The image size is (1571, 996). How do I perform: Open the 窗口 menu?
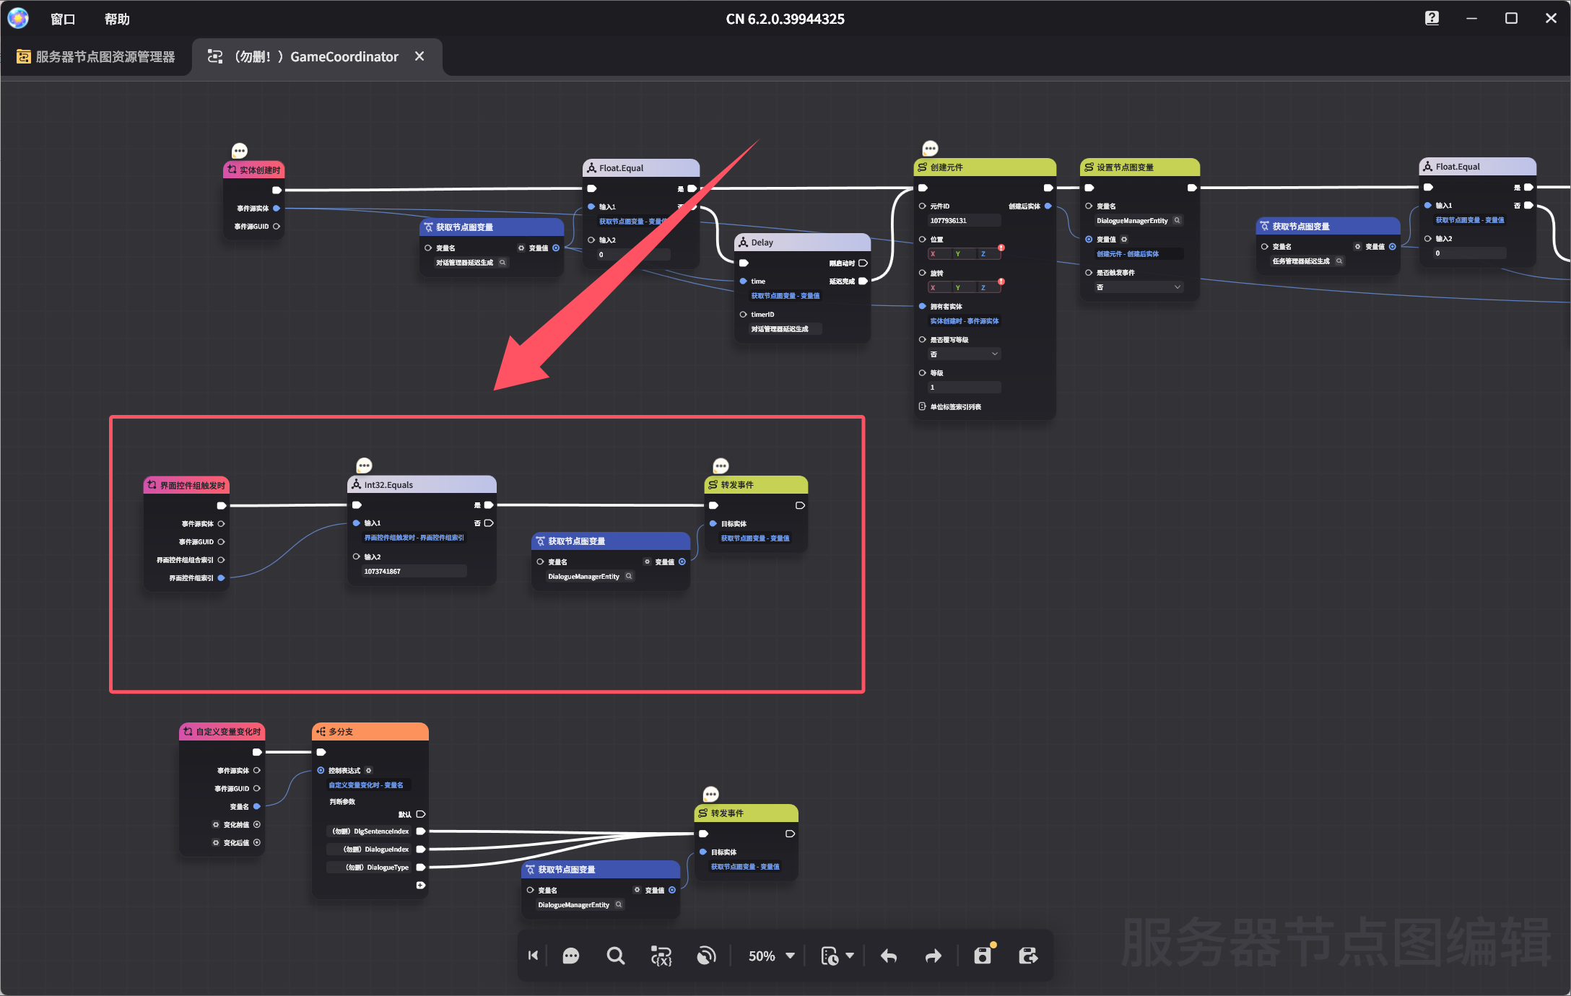[x=63, y=19]
